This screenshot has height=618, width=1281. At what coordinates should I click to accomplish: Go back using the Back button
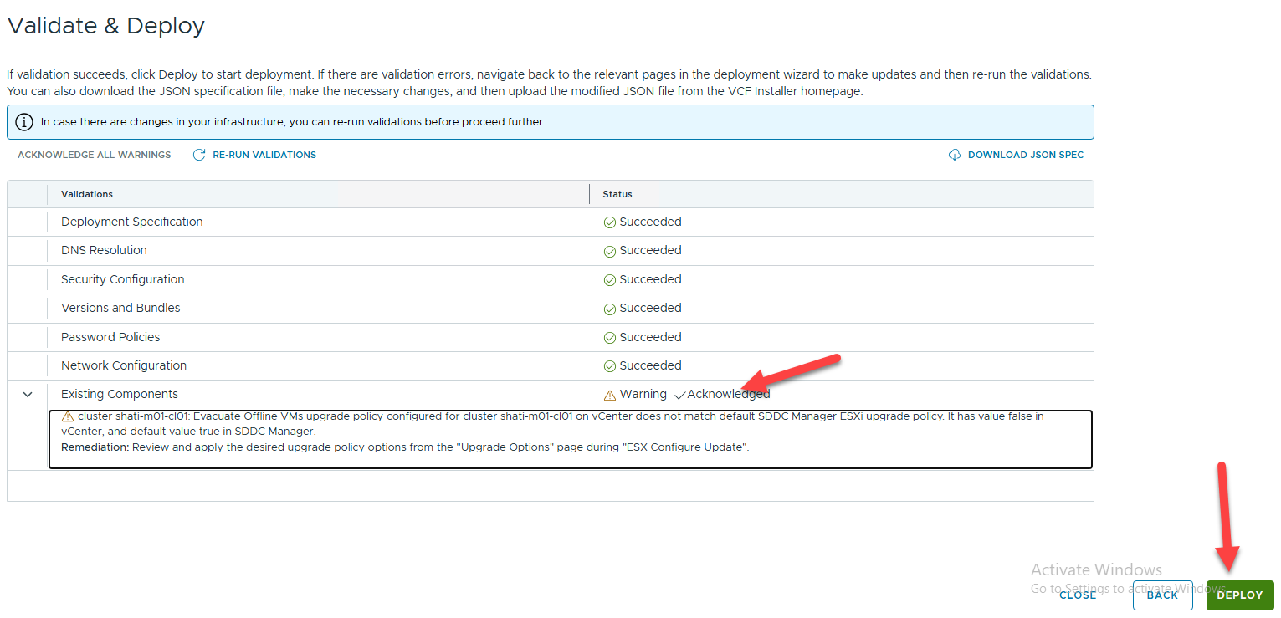[x=1162, y=595]
